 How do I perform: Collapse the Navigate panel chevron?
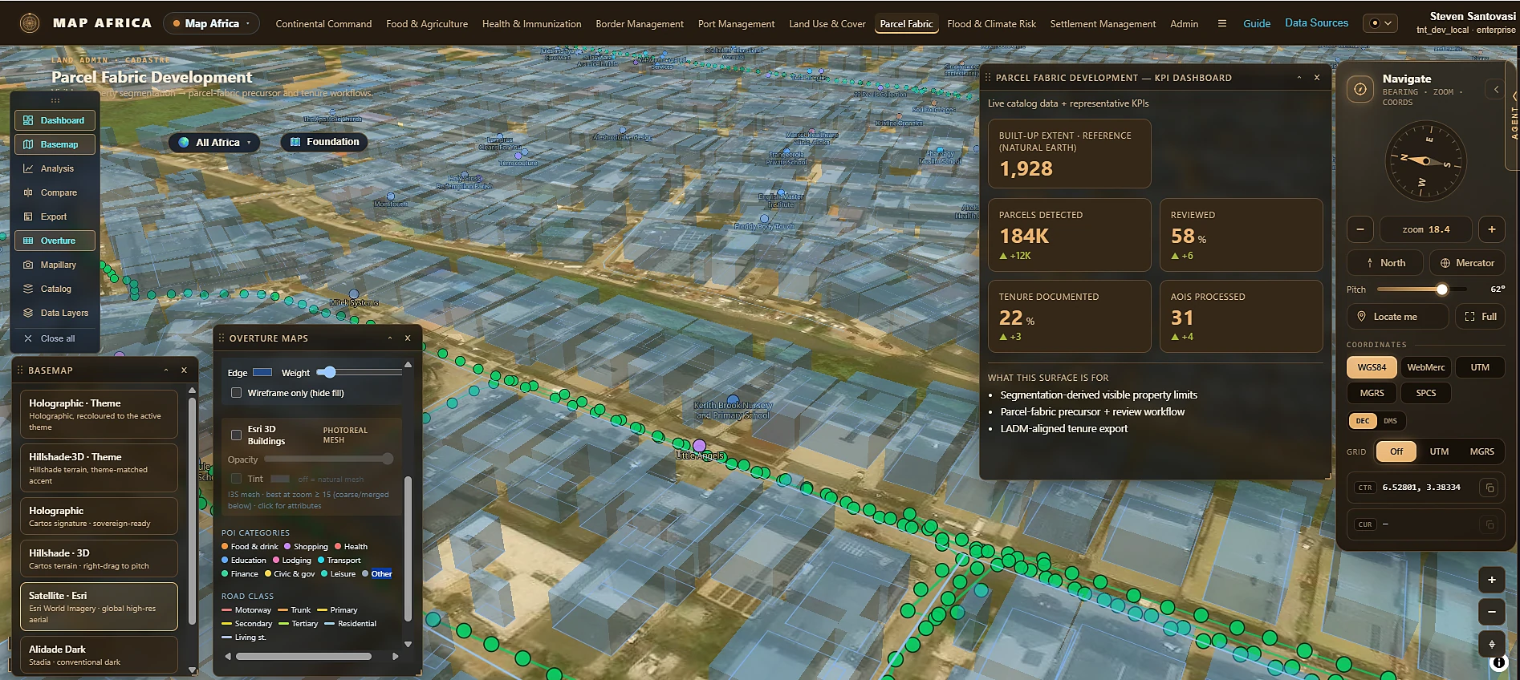click(1496, 89)
